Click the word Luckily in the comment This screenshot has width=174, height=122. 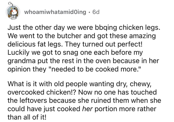pyautogui.click(x=19, y=53)
